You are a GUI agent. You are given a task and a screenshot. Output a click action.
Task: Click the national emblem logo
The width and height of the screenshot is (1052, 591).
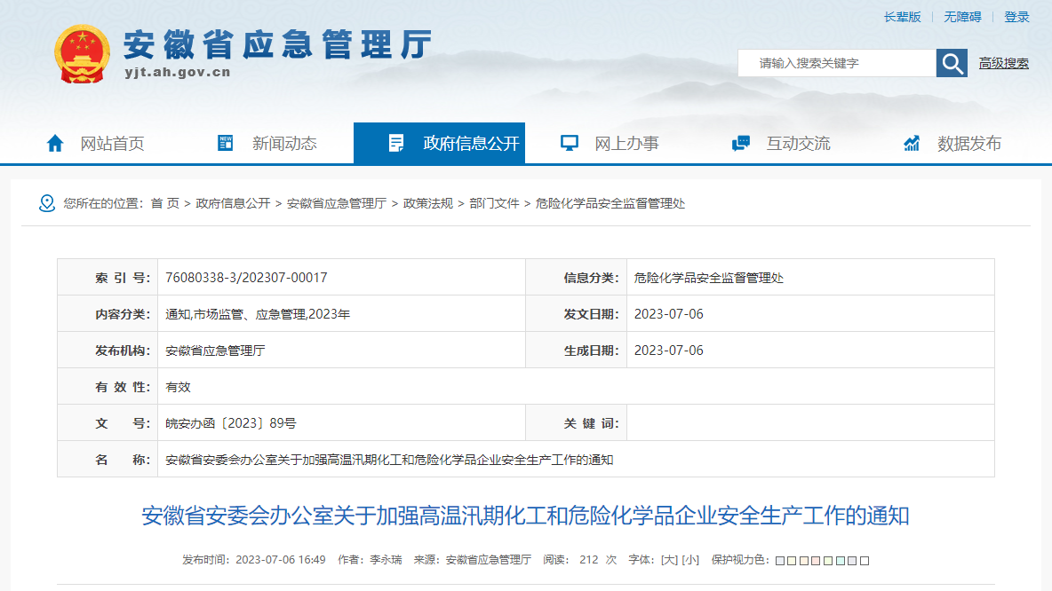point(82,54)
